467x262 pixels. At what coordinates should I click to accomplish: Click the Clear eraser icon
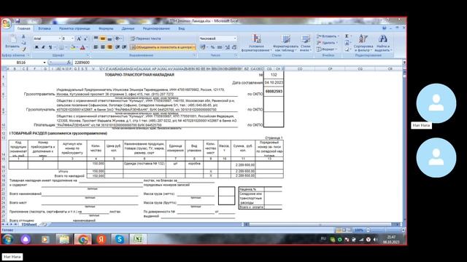click(347, 49)
